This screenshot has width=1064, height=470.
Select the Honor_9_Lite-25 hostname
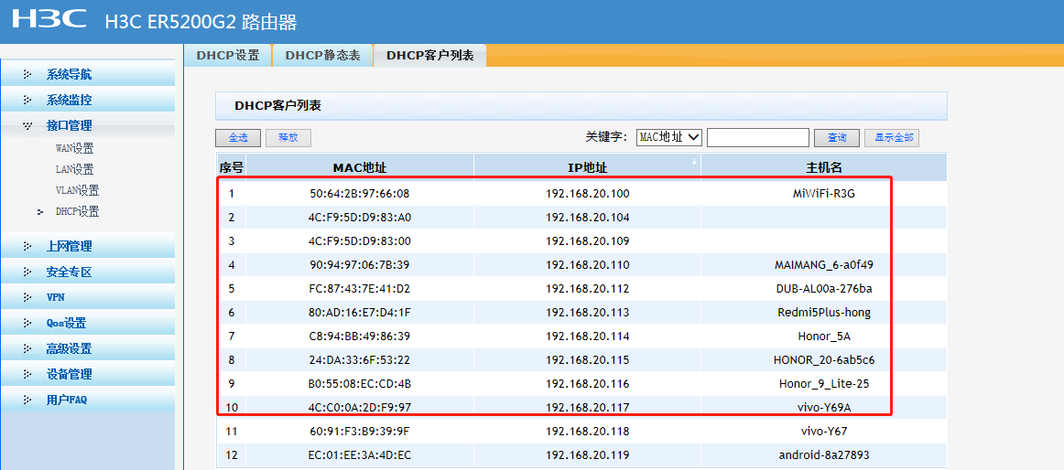coord(824,384)
